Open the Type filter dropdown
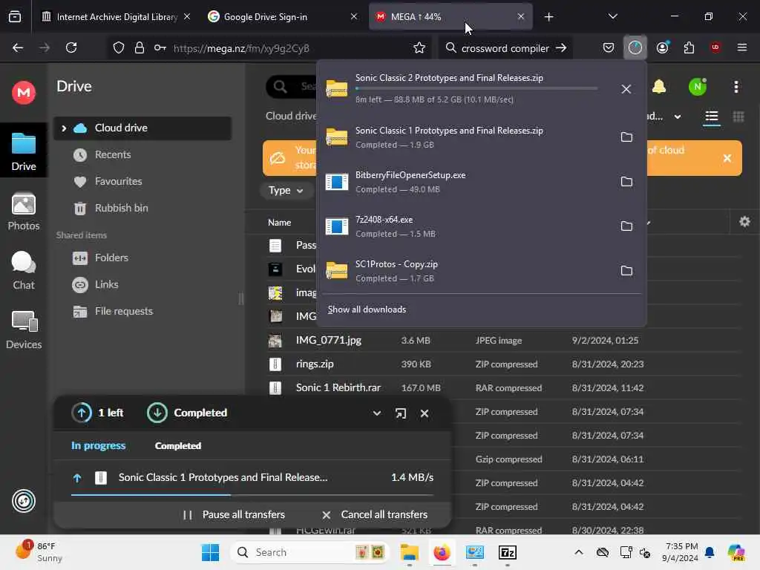The image size is (760, 570). click(x=286, y=191)
